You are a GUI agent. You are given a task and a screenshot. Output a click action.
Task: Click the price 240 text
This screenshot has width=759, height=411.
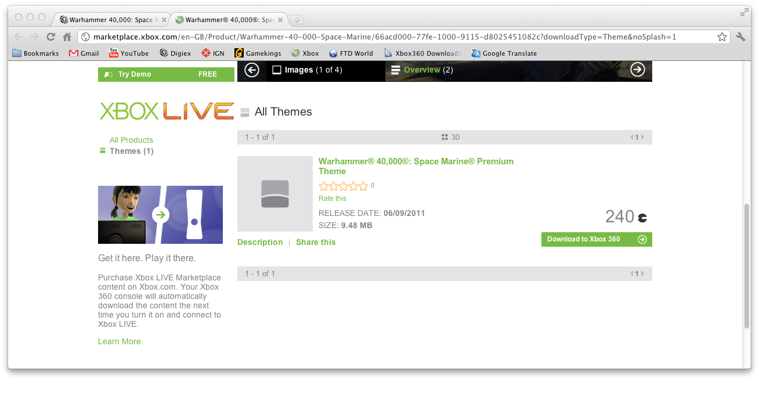tap(620, 217)
